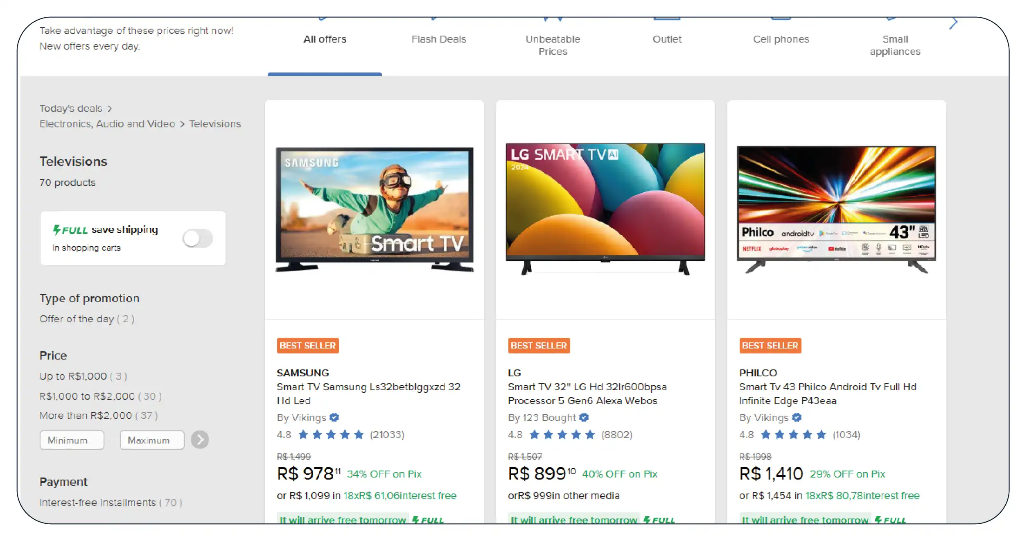
Task: Filter price Up to R$1,000
Action: [x=83, y=376]
